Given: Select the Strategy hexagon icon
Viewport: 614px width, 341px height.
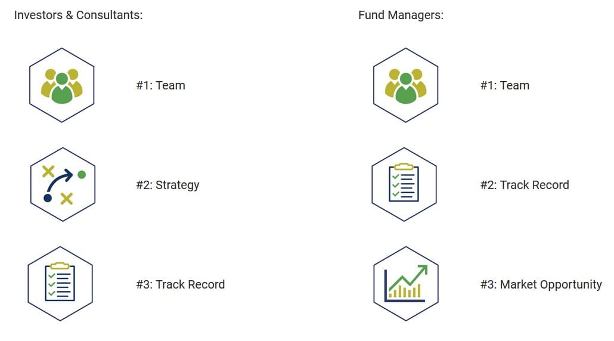Looking at the screenshot, I should coord(62,185).
